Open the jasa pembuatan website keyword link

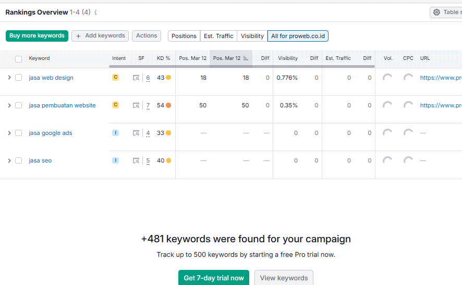click(x=62, y=105)
